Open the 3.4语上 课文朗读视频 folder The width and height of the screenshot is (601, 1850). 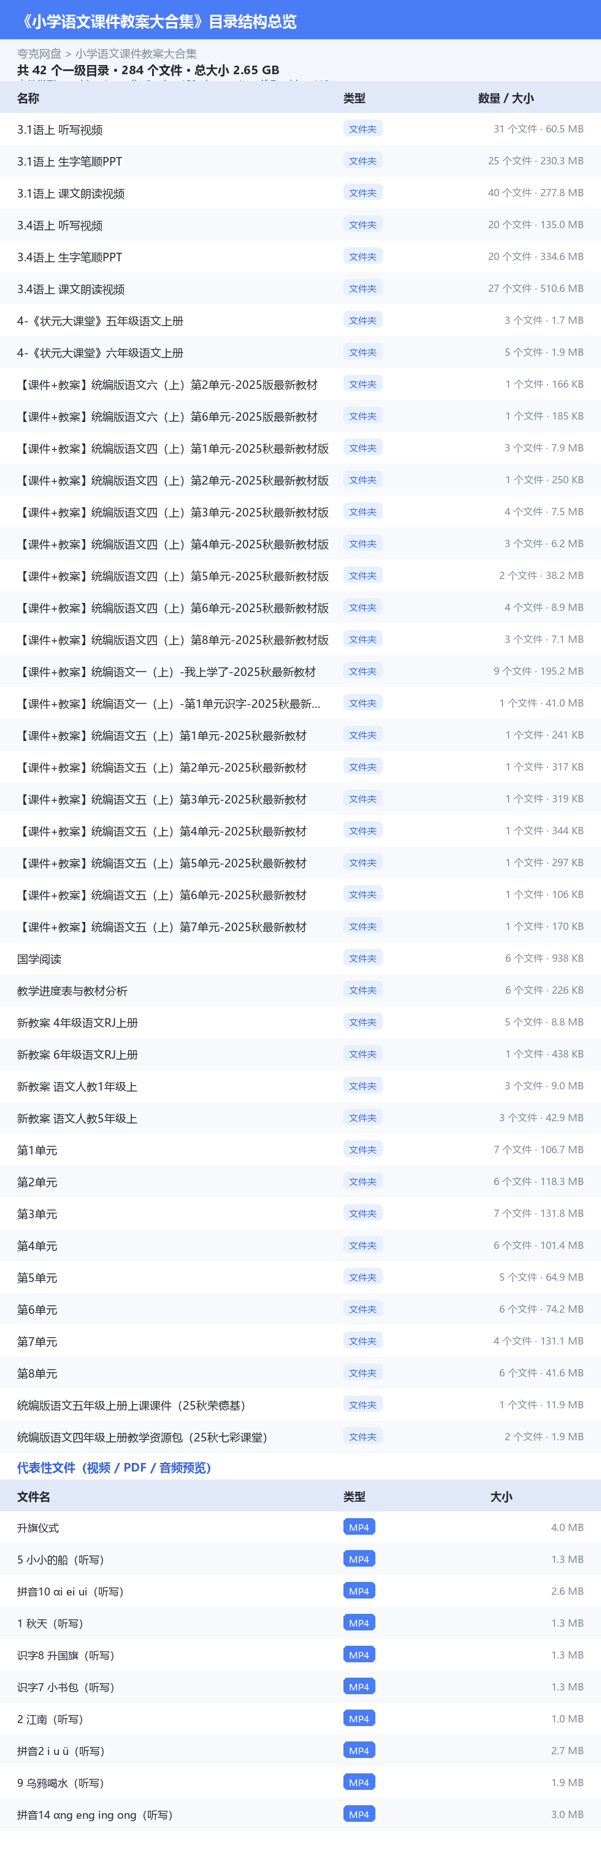pos(300,289)
